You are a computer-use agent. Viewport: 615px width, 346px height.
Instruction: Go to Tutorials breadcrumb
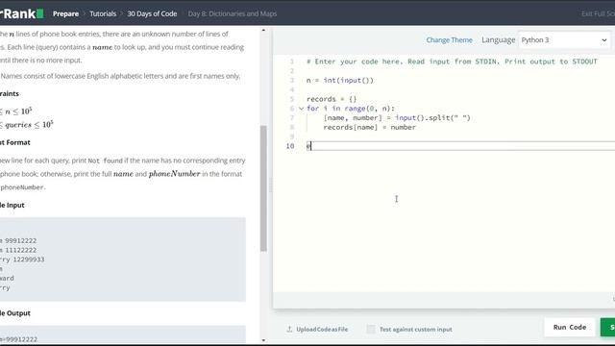[x=103, y=13]
